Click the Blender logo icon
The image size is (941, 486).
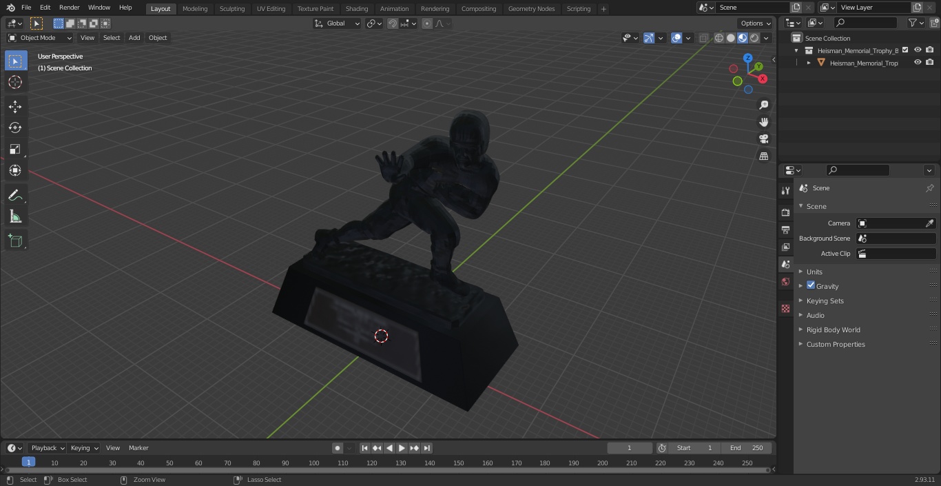(11, 8)
